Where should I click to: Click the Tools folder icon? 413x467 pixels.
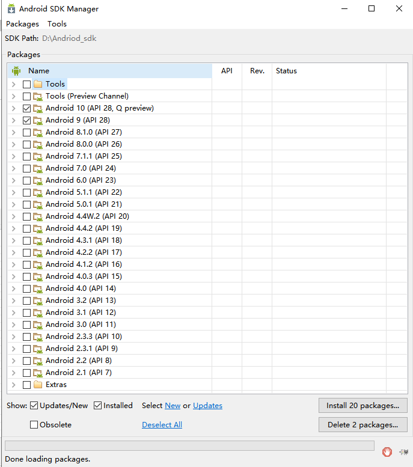tap(38, 84)
